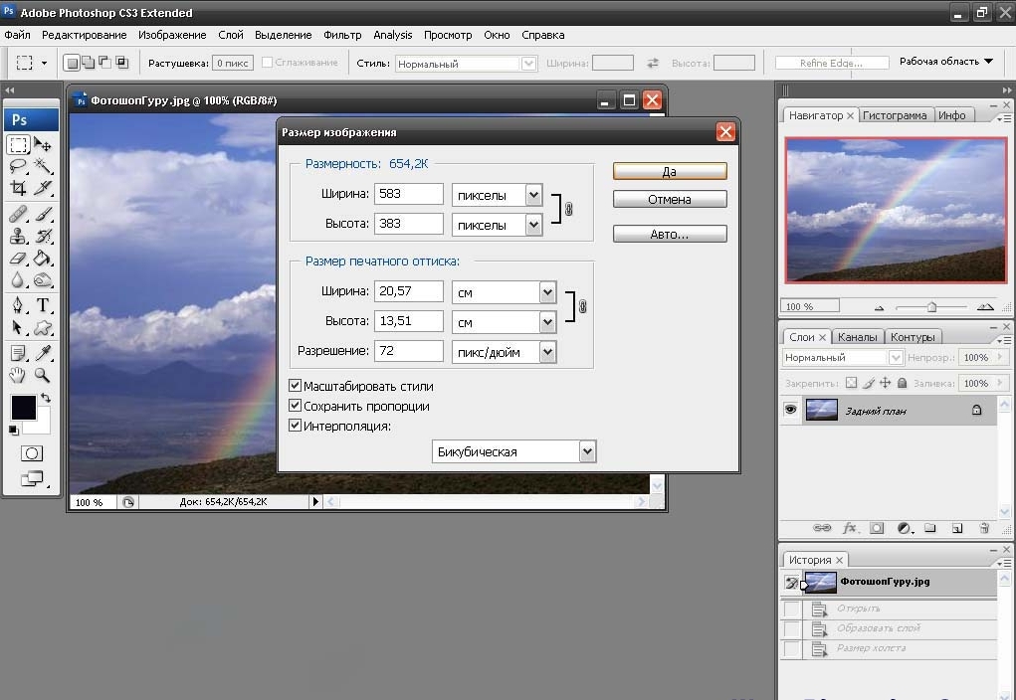Select the Magic Wand tool
This screenshot has height=700, width=1016.
pyautogui.click(x=43, y=166)
